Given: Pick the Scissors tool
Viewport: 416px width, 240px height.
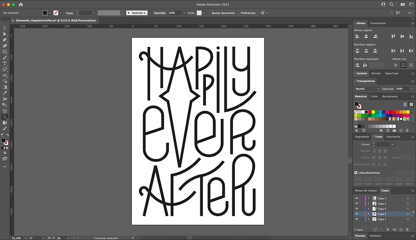Looking at the screenshot, I should tap(5, 75).
